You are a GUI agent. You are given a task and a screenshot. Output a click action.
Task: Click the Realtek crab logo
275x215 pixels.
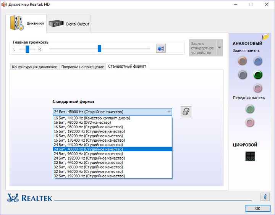click(x=13, y=198)
